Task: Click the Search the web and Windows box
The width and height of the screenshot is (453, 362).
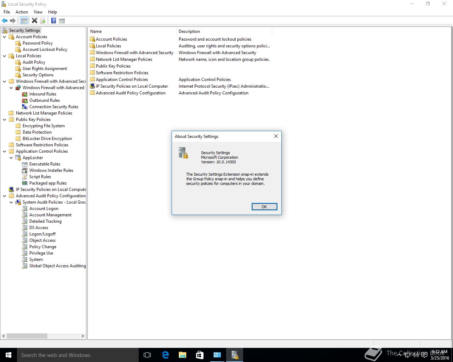Action: click(78, 355)
